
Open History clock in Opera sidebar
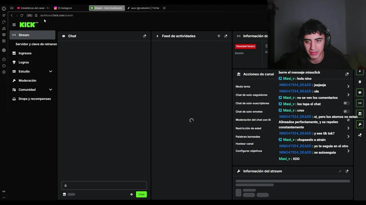tap(4, 60)
